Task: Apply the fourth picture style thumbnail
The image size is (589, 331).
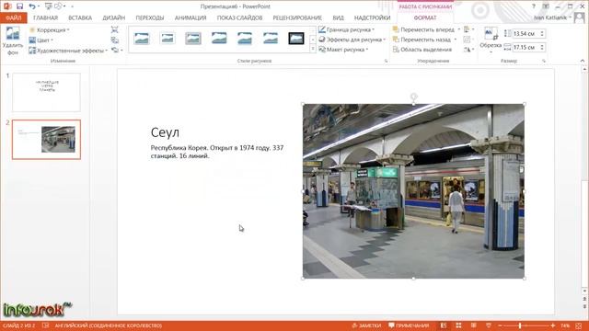Action: [x=219, y=39]
